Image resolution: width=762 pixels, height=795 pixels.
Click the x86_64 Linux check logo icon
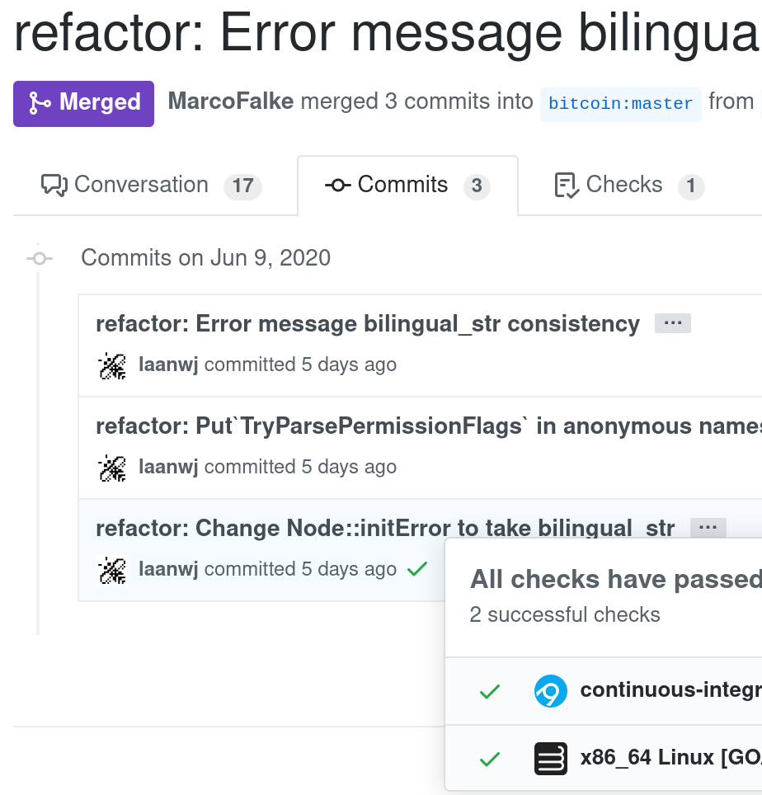pos(551,759)
